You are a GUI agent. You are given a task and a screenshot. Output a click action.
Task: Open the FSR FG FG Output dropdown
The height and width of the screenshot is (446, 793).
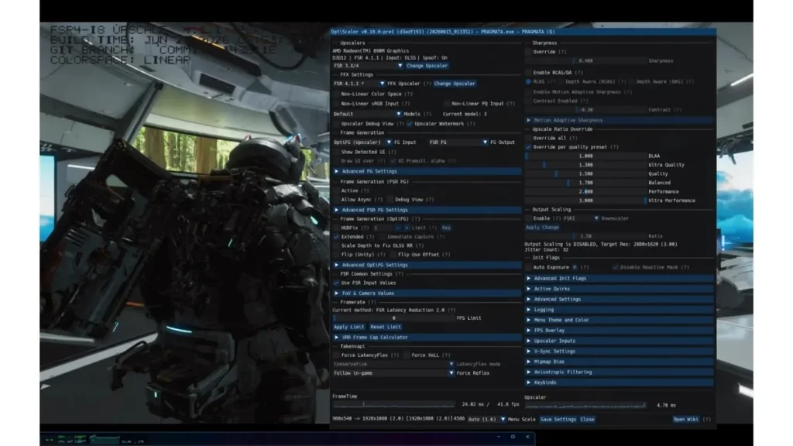458,142
